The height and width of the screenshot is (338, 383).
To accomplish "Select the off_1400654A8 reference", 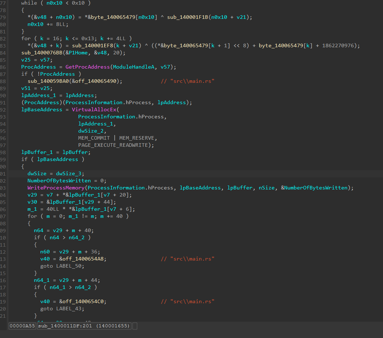I will tap(83, 259).
